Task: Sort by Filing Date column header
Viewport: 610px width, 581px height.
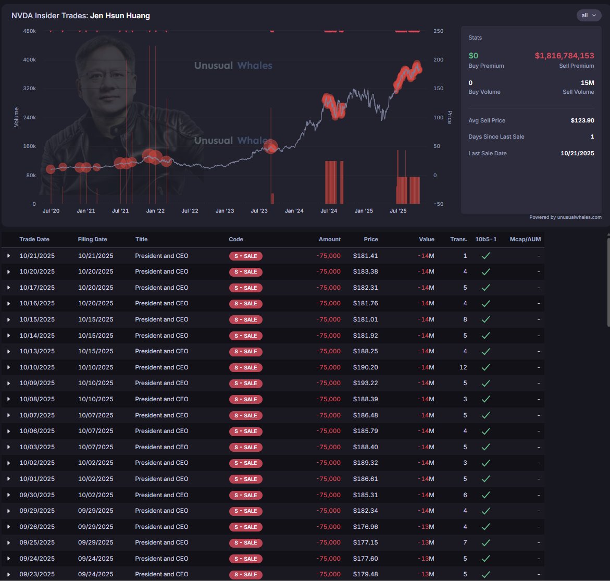Action: (x=92, y=239)
